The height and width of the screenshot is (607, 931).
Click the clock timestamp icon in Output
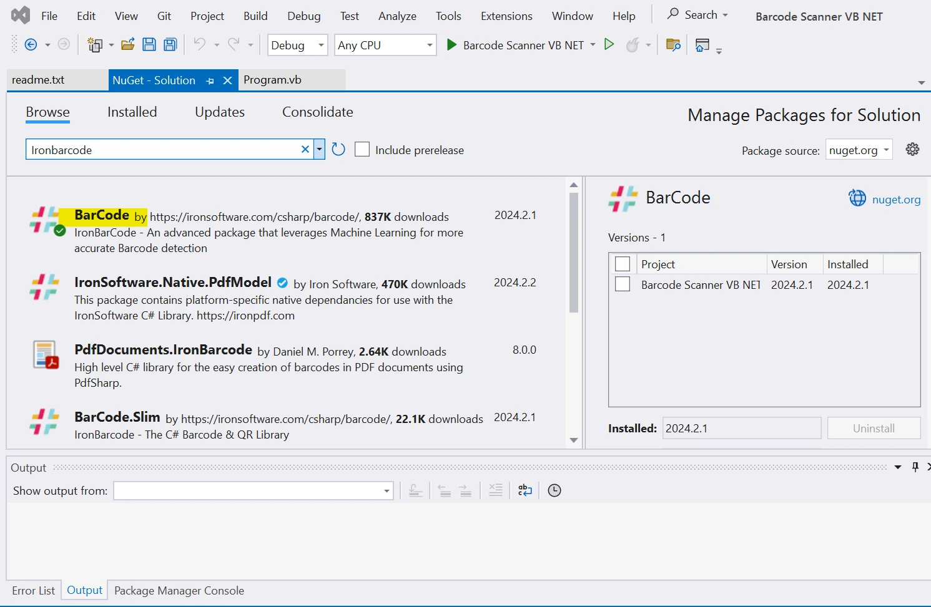tap(554, 490)
